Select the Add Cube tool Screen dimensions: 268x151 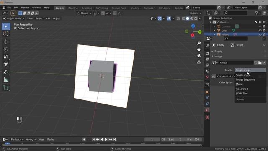[6, 88]
